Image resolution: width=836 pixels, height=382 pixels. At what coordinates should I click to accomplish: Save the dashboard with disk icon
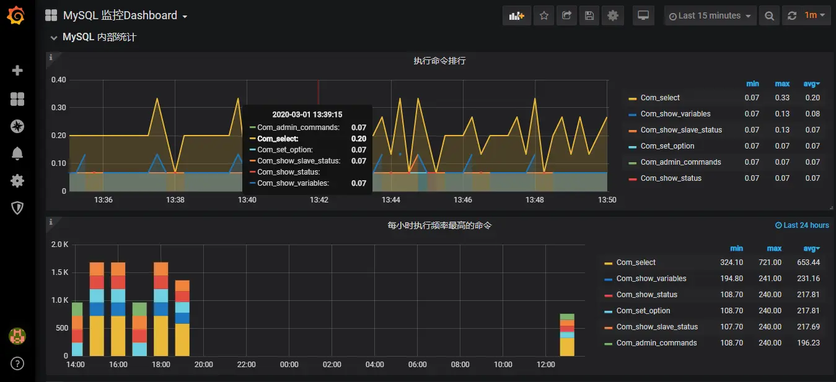pos(589,16)
